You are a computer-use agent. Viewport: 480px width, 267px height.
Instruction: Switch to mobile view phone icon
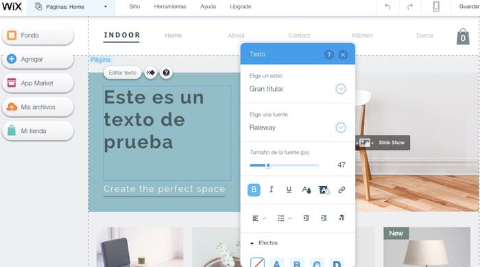(436, 6)
